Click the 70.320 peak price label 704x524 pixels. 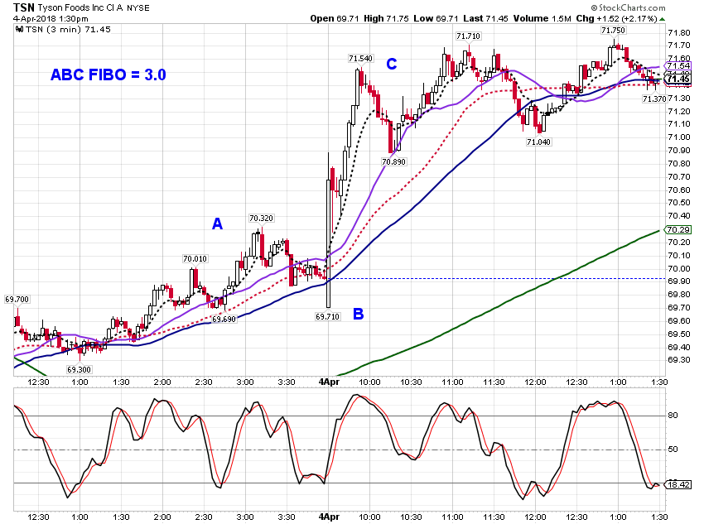pos(261,219)
